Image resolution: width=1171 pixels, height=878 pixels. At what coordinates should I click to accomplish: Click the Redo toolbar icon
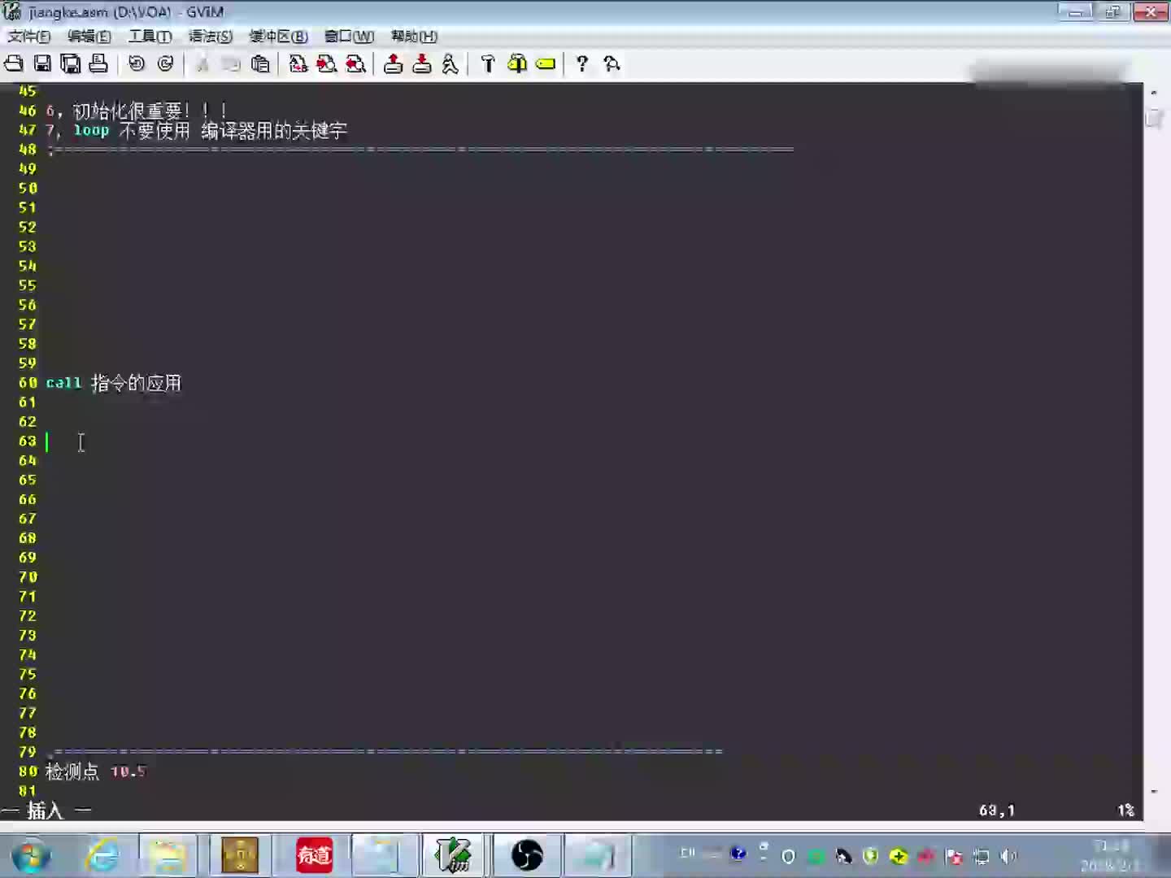coord(166,63)
